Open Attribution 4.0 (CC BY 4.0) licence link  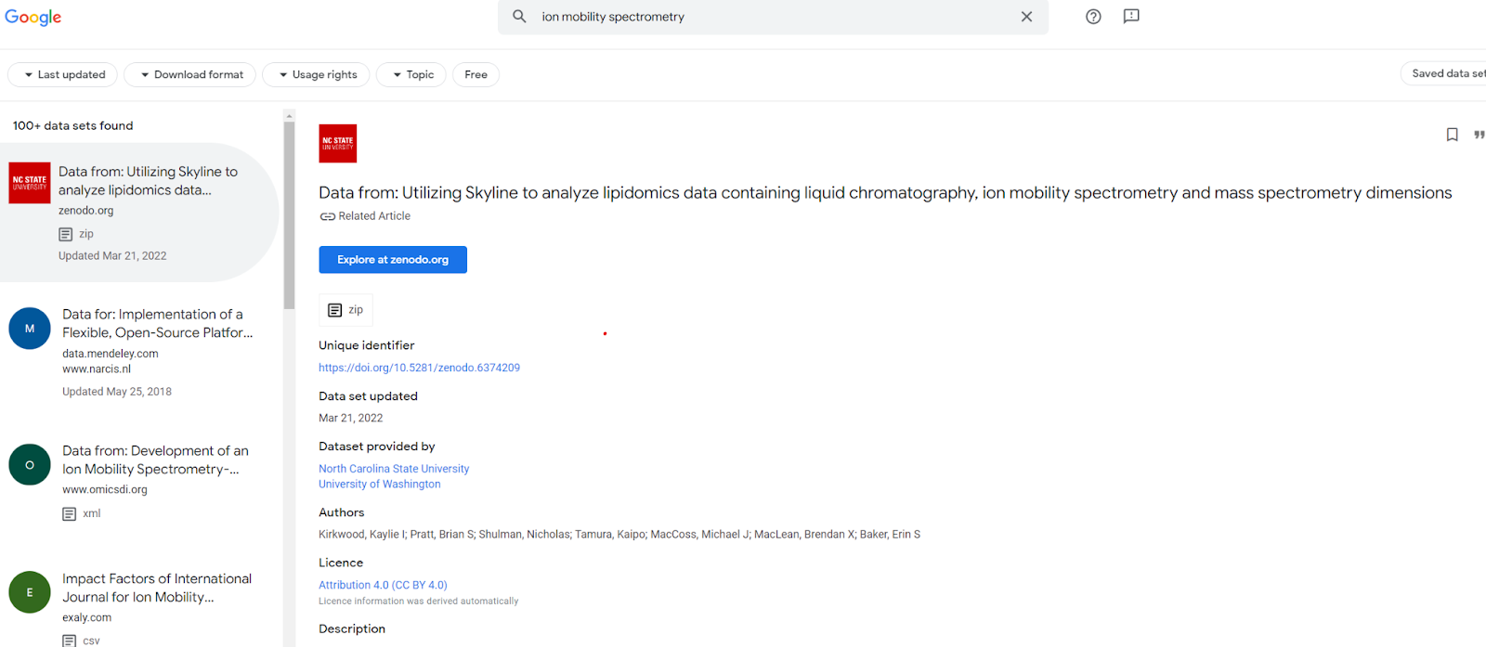tap(383, 585)
